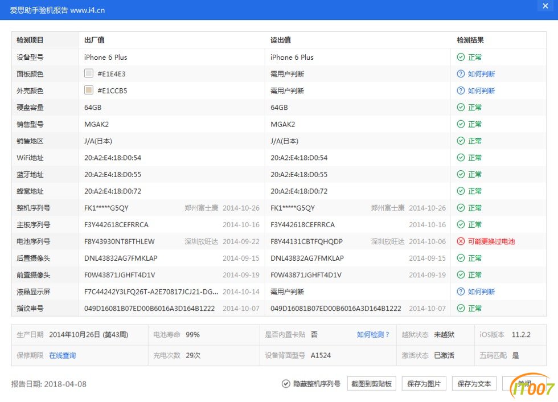Open 如何判断 link for 液晶显示屏
558x402 pixels.
pos(482,292)
